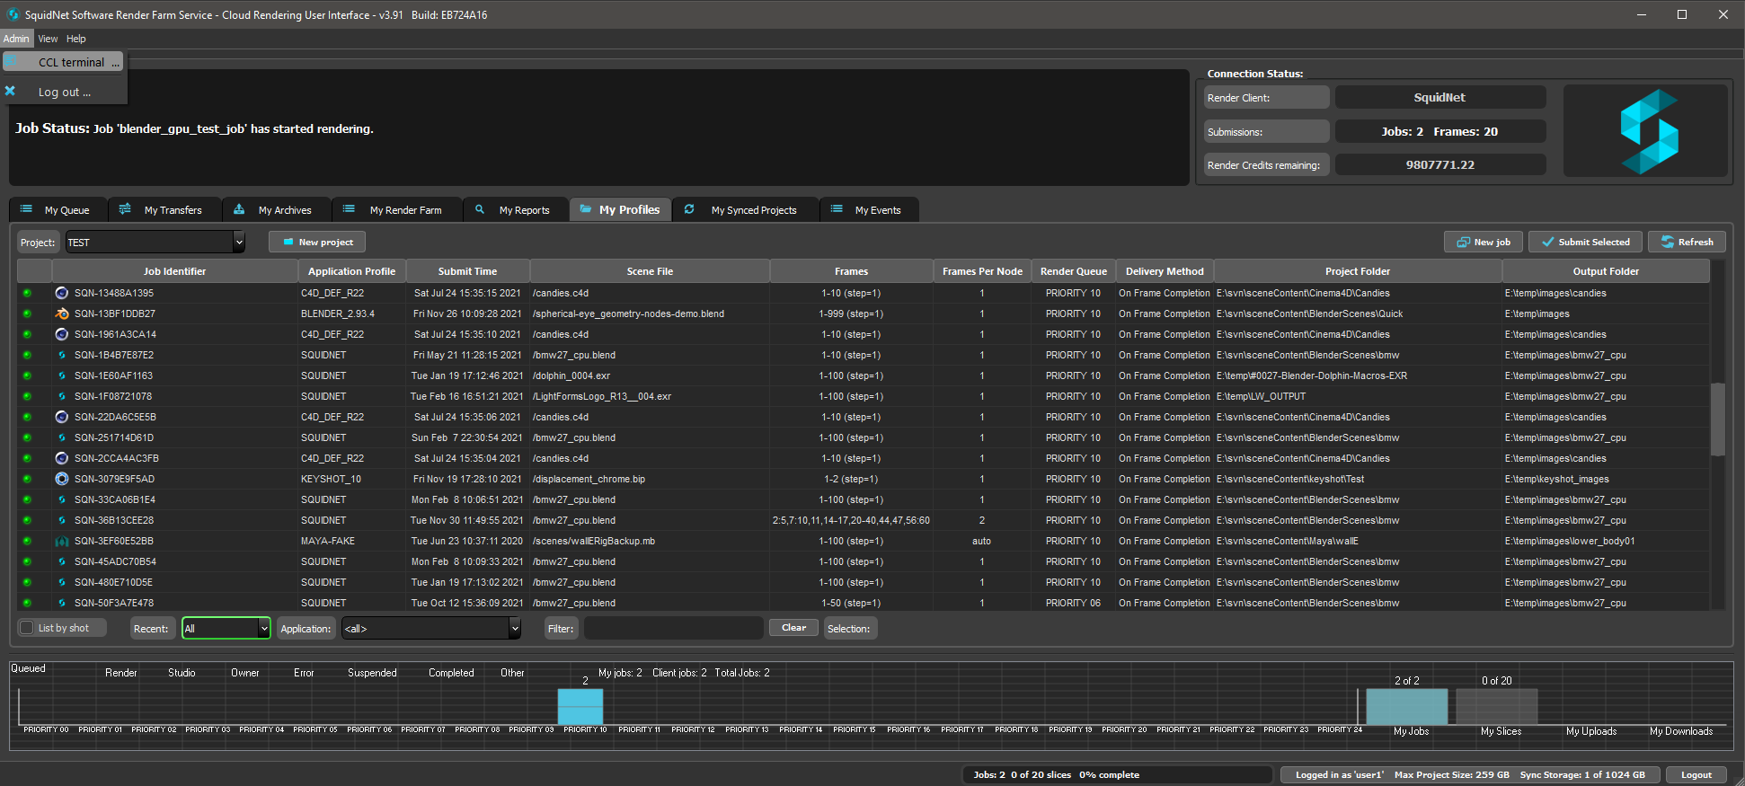
Task: Click the My Reports magnifier icon
Action: tap(480, 208)
